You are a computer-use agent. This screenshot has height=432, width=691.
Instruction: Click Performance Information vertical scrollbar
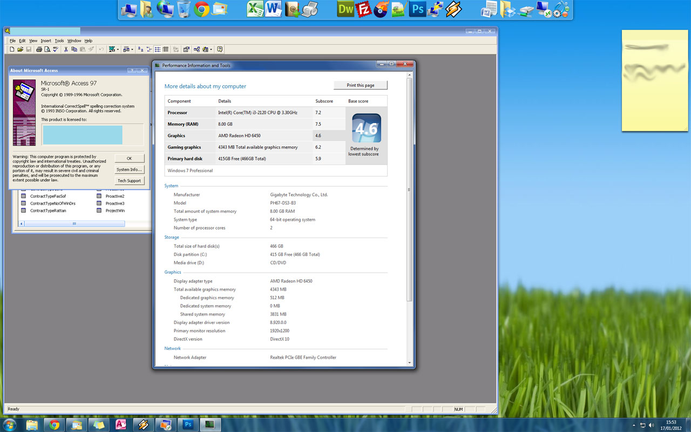[x=409, y=190]
